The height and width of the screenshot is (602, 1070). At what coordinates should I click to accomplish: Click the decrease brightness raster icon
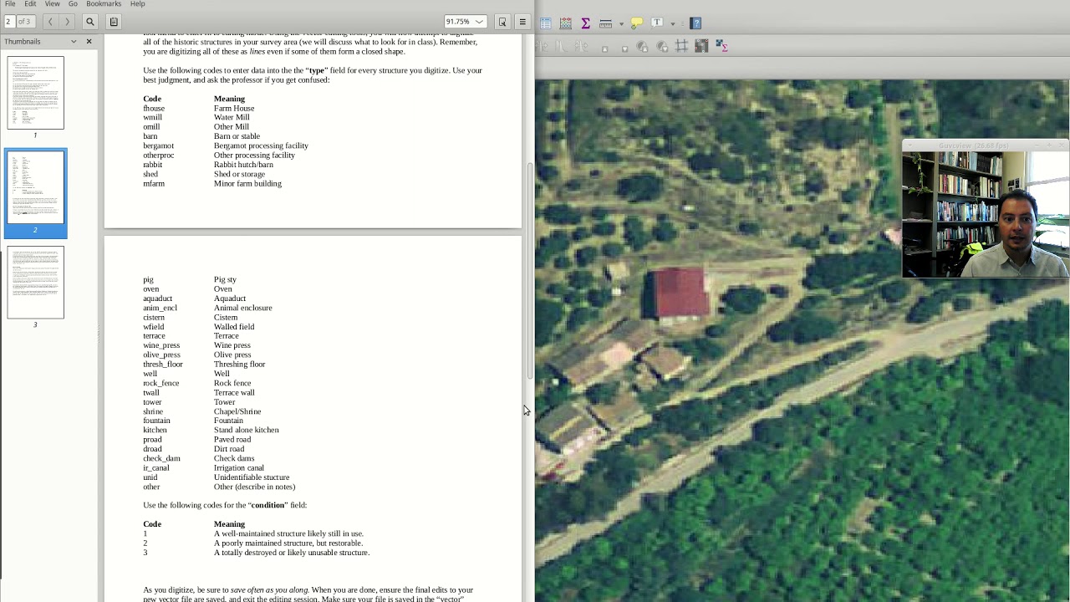tap(624, 48)
